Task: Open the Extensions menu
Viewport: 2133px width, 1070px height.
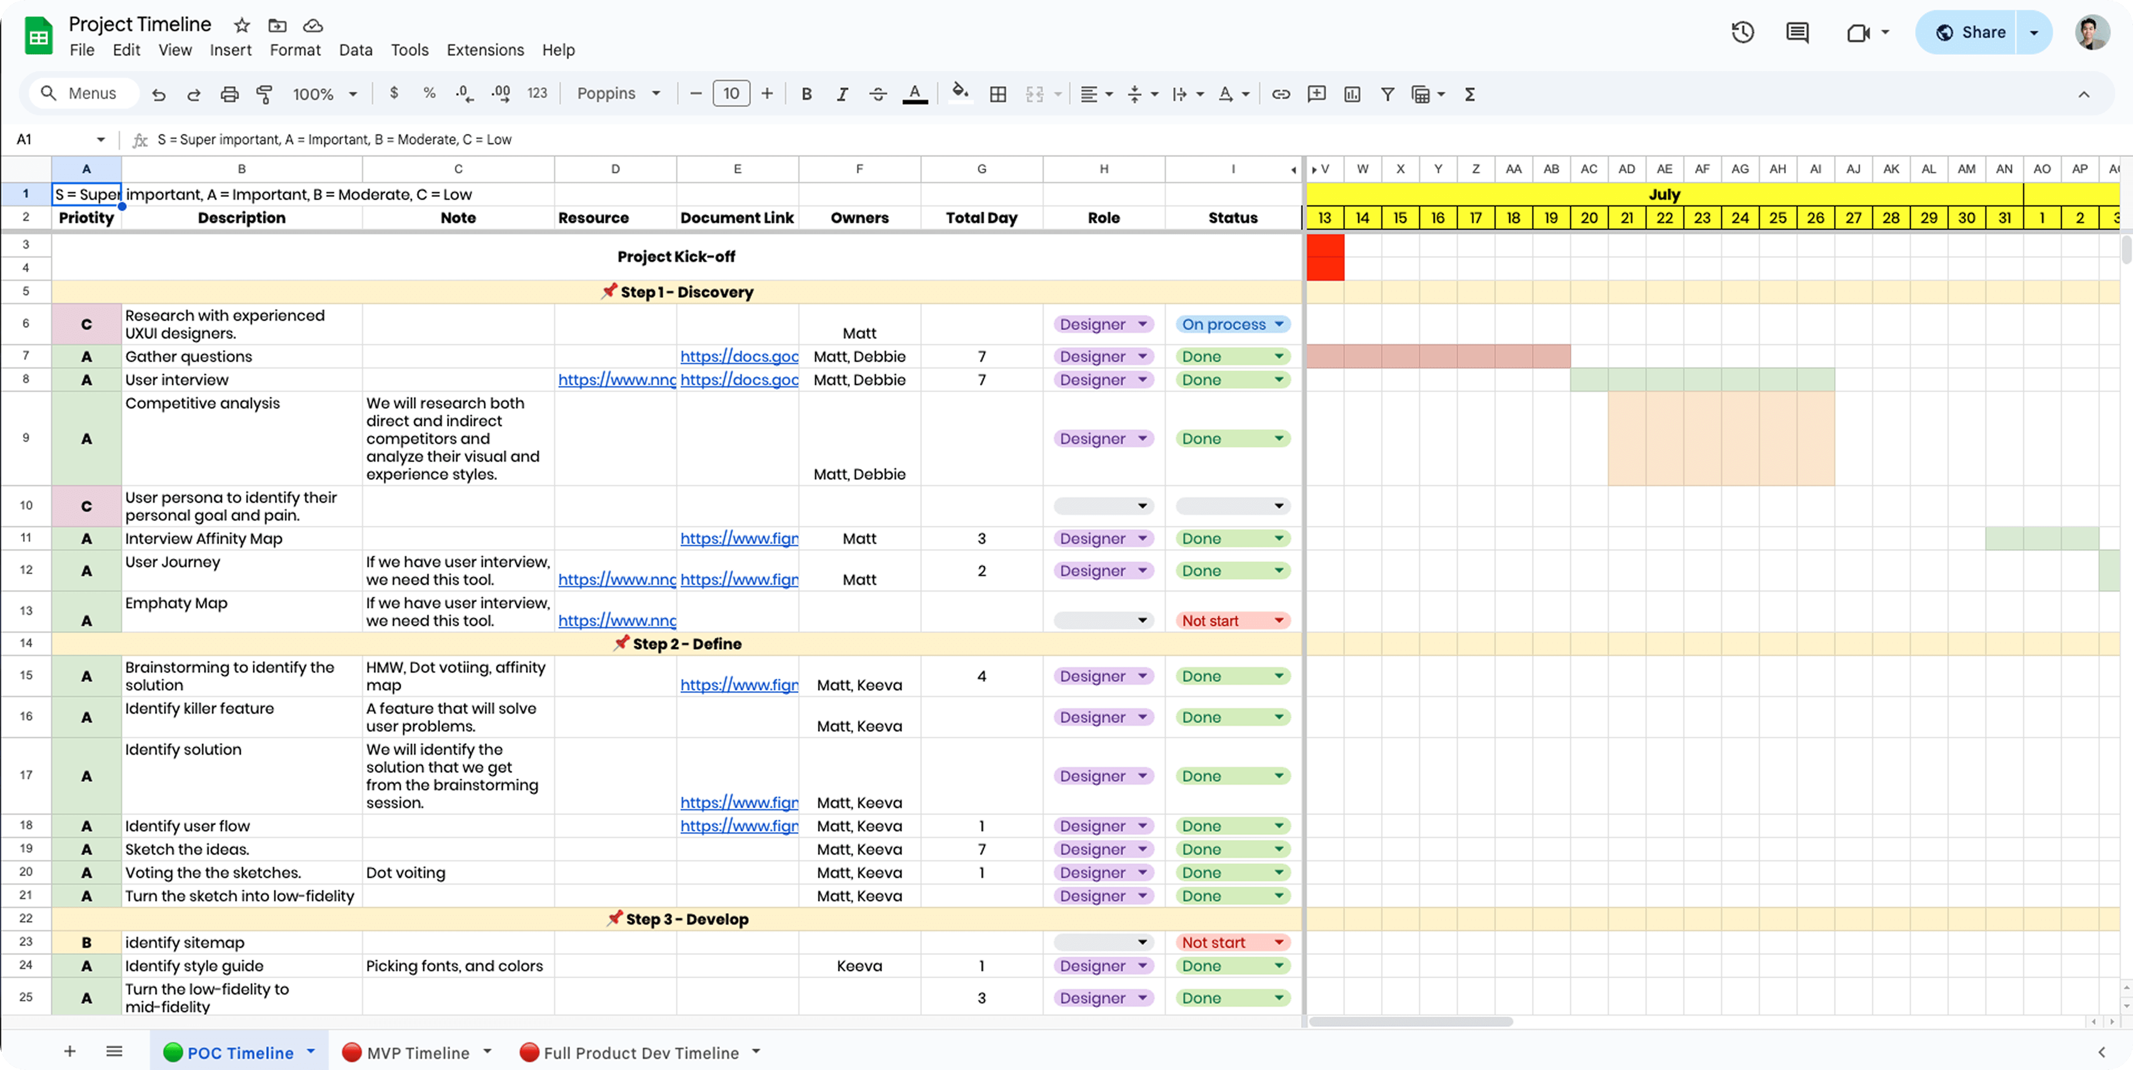Action: 485,51
